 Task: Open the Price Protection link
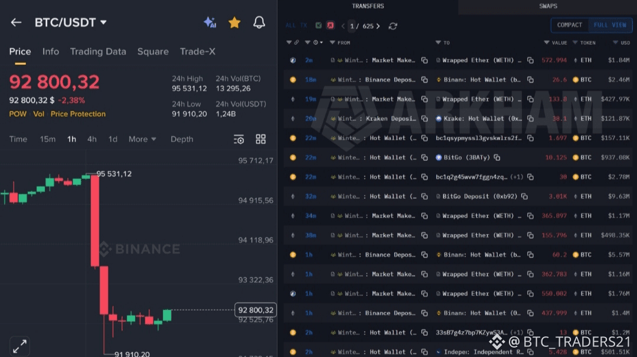[x=78, y=114]
